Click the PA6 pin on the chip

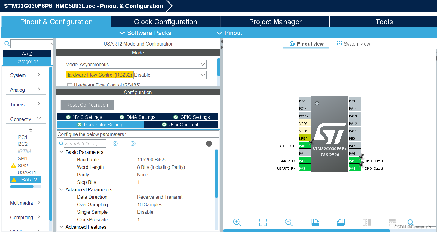(355, 153)
